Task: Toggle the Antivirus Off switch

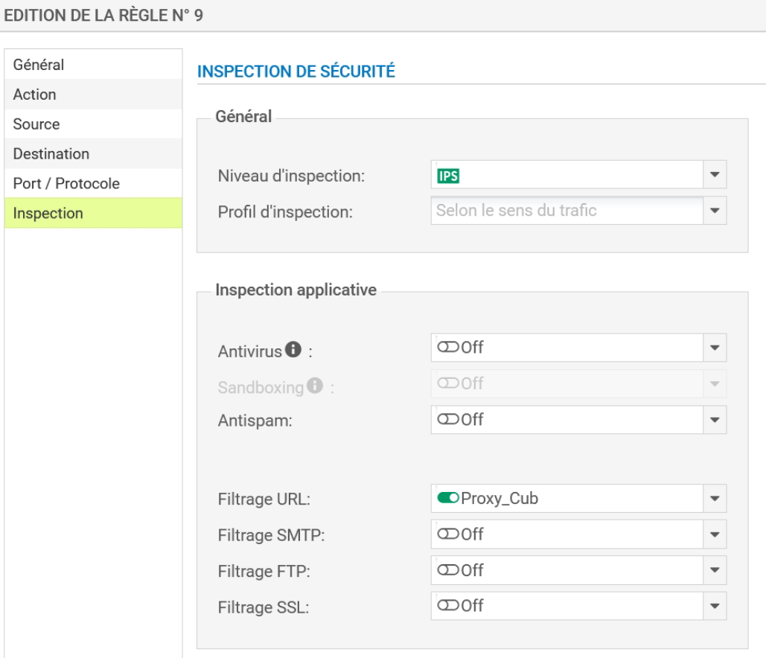Action: coord(448,348)
